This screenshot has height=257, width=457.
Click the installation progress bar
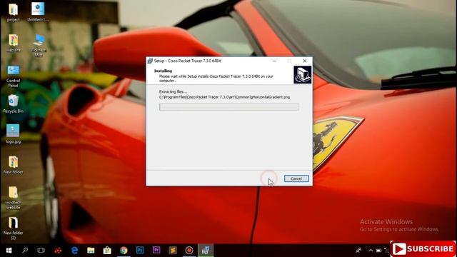[x=228, y=107]
